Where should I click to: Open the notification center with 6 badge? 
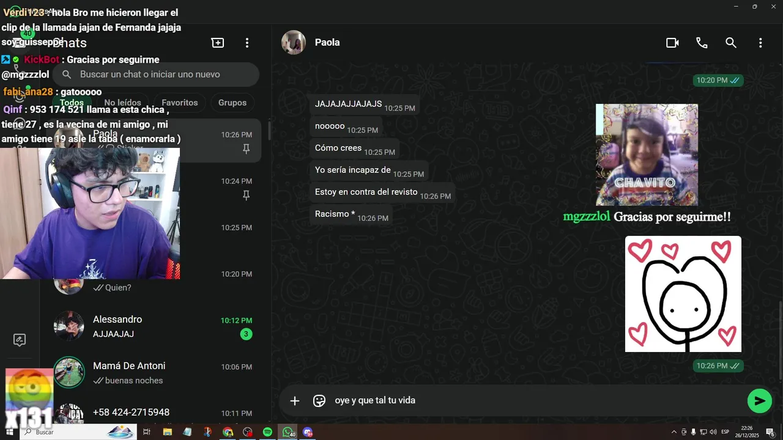(x=771, y=432)
